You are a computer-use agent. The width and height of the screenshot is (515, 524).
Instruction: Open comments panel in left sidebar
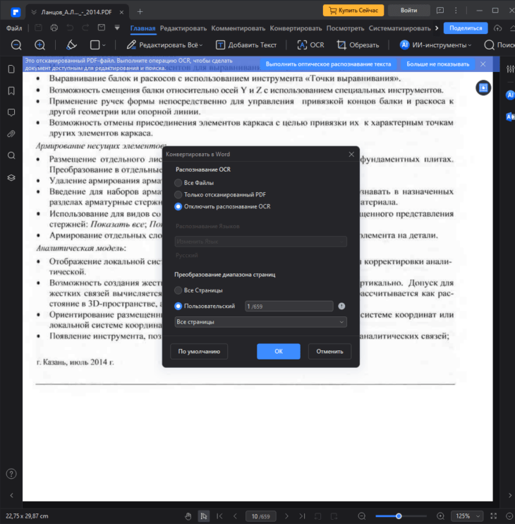(11, 112)
